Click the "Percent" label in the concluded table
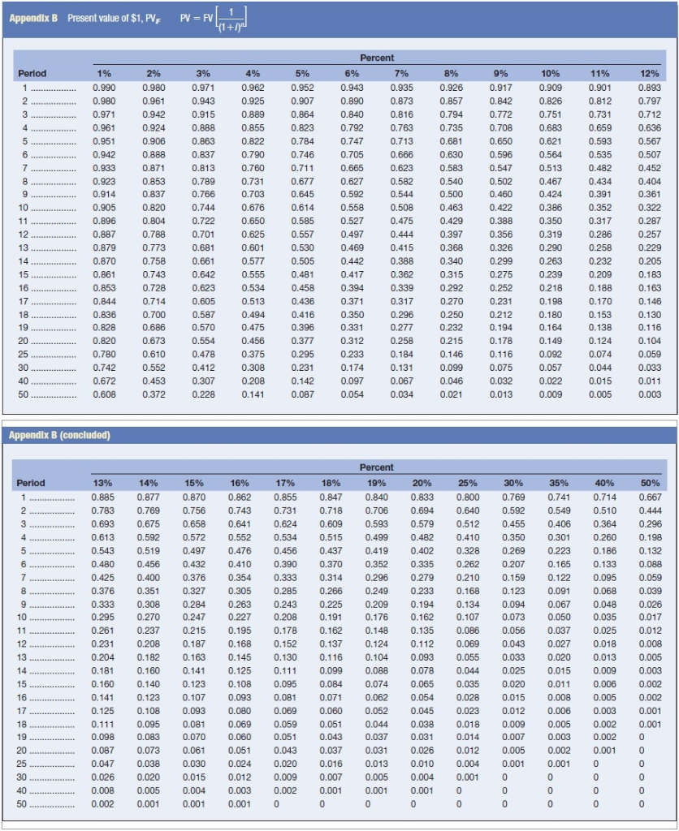 tap(377, 467)
